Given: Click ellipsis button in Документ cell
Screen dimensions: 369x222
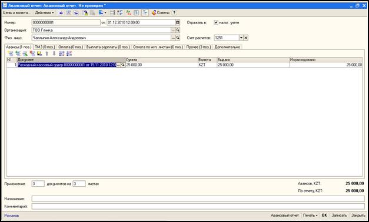Looking at the screenshot, I should click(119, 65).
